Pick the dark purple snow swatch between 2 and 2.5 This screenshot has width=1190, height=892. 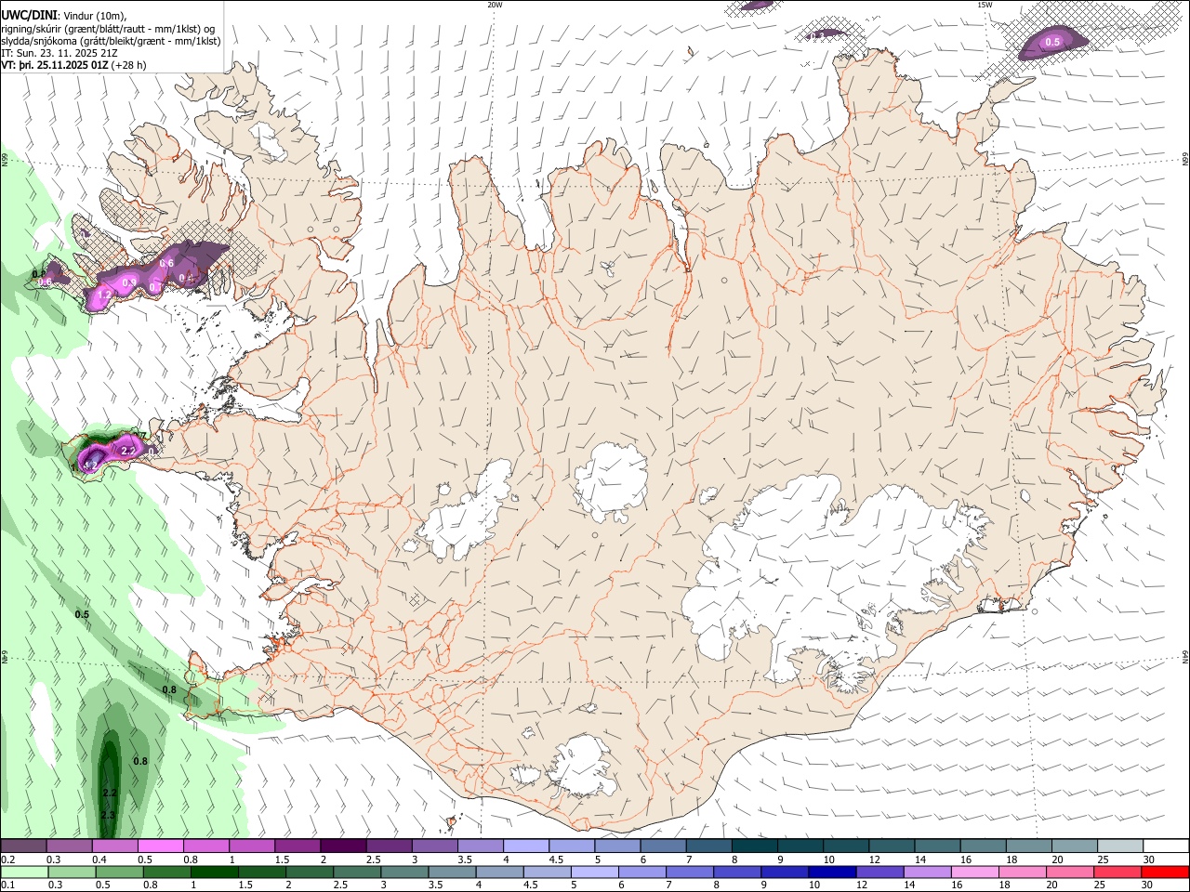[x=343, y=846]
